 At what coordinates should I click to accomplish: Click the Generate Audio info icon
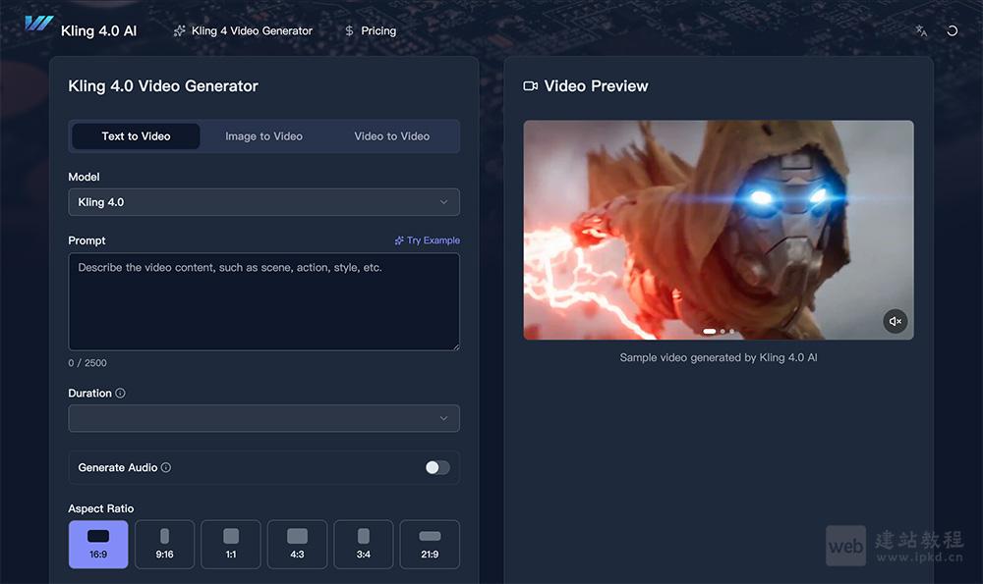tap(165, 468)
